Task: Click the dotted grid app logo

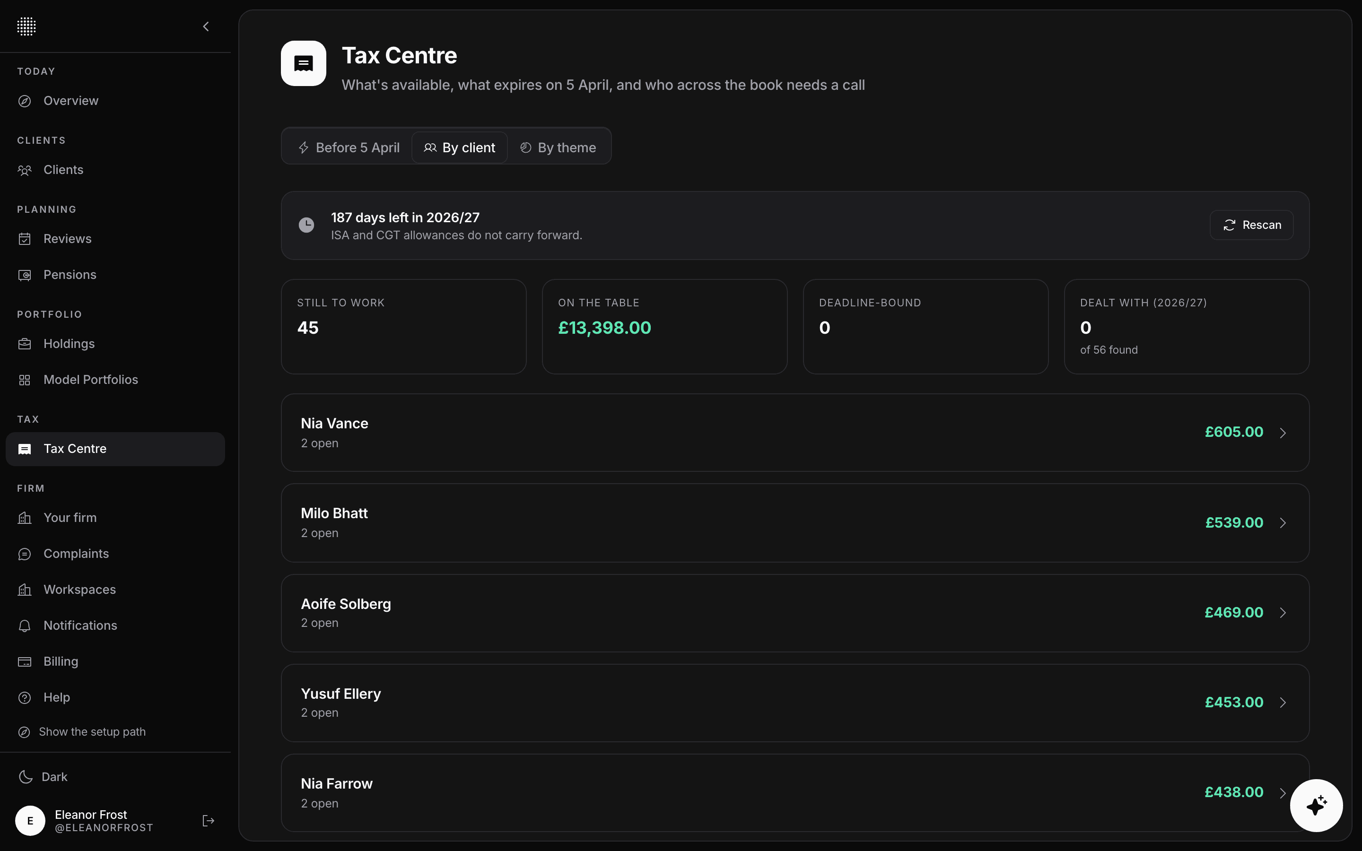Action: (x=26, y=26)
